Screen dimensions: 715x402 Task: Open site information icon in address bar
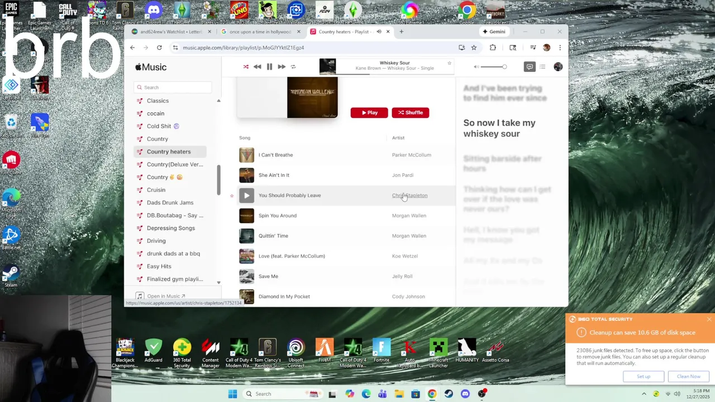175,47
